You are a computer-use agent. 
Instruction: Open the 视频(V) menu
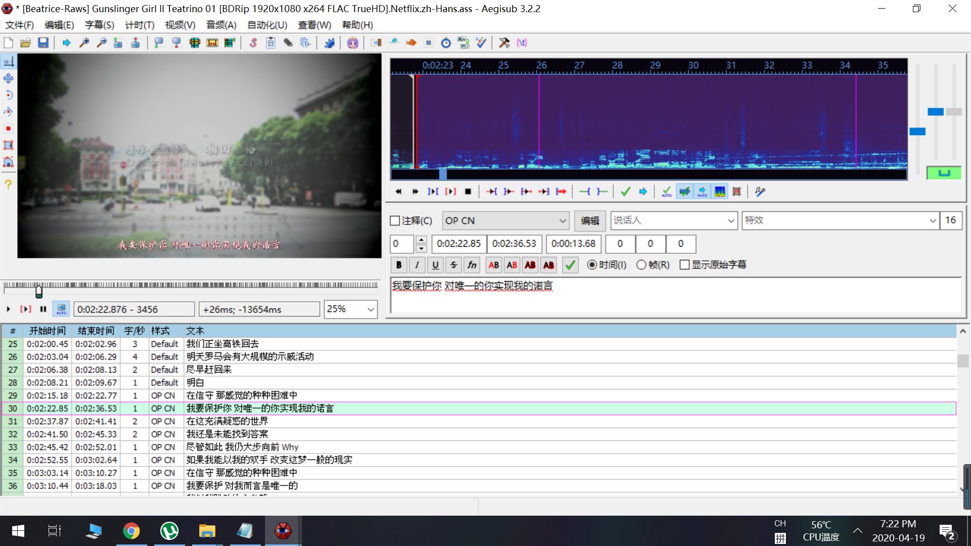pos(180,25)
